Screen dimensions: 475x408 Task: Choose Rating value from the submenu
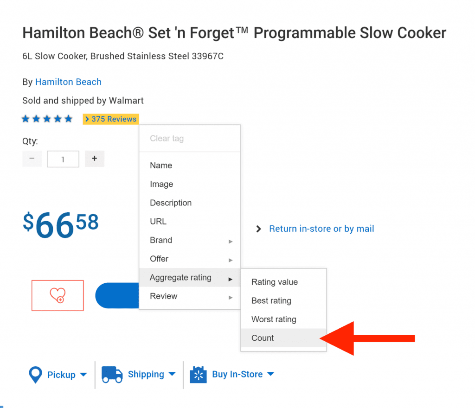[275, 282]
